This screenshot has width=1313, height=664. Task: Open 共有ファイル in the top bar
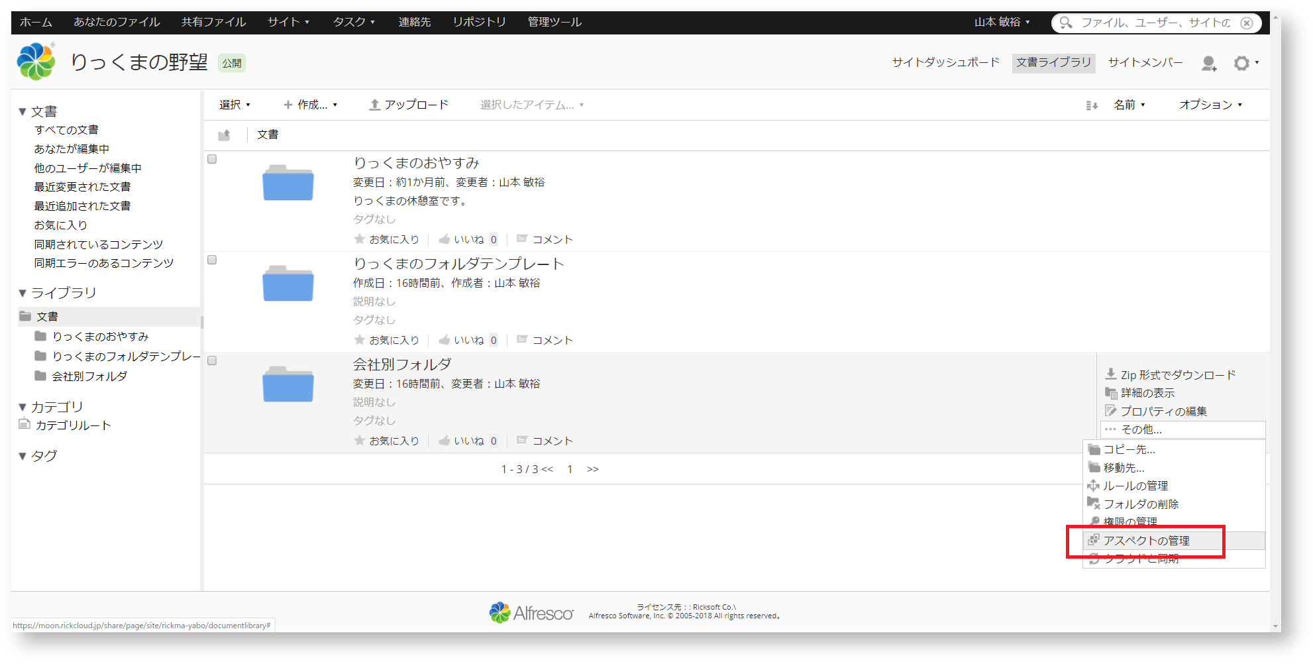click(213, 22)
